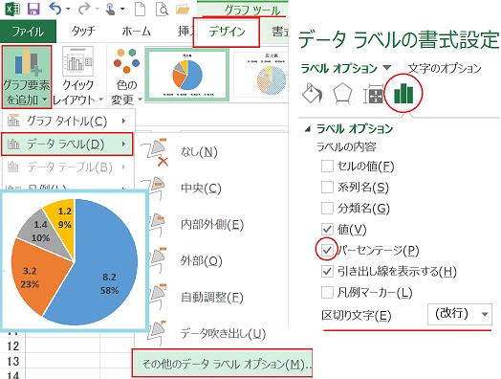
Task: Uncheck the 値(V) checkbox
Action: [x=327, y=229]
